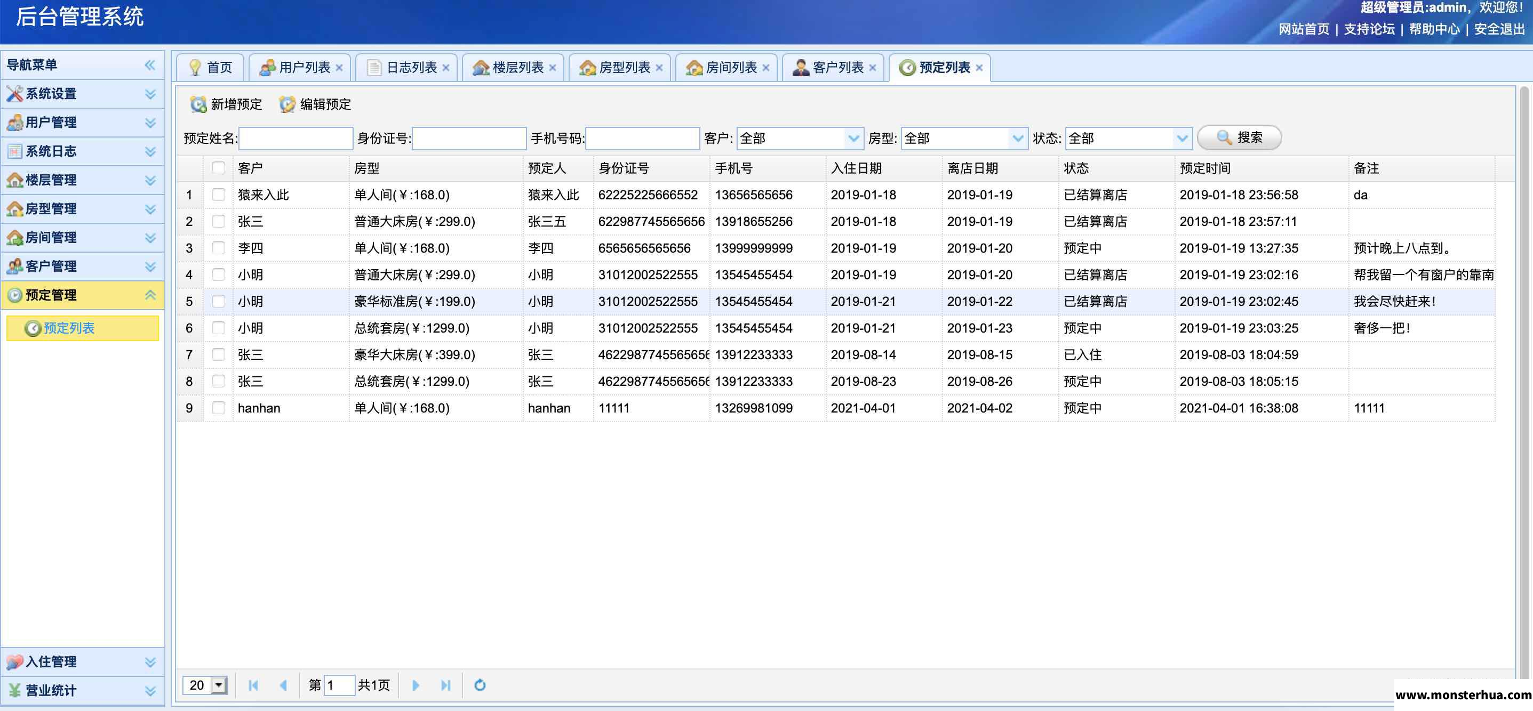Refresh the reservation table
This screenshot has height=711, width=1533.
point(480,685)
